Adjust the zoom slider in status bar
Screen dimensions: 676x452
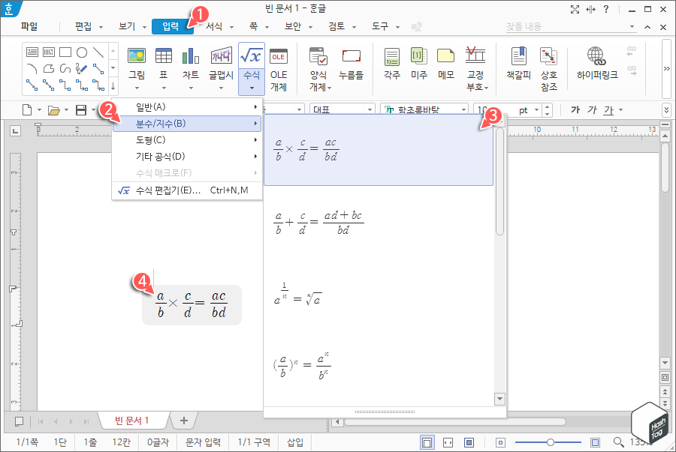click(x=551, y=442)
